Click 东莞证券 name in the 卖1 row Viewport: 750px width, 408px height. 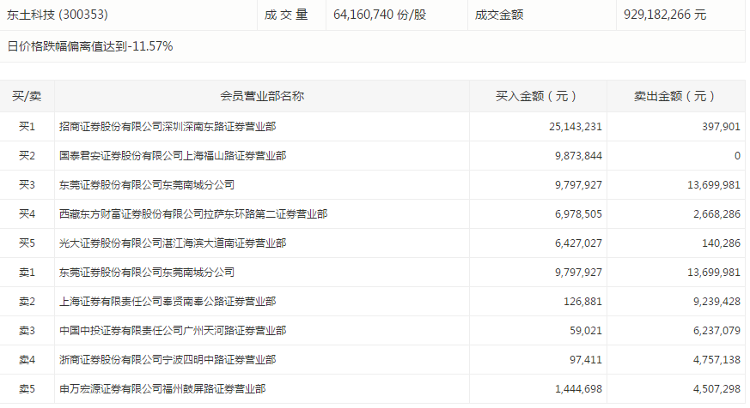[147, 272]
